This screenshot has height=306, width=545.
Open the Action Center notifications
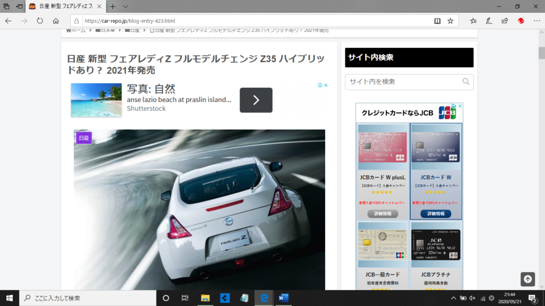(x=532, y=298)
